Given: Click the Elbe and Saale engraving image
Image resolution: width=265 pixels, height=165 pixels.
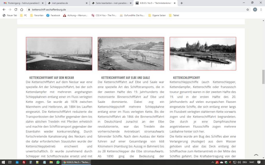Looking at the screenshot, I should [x=131, y=54].
